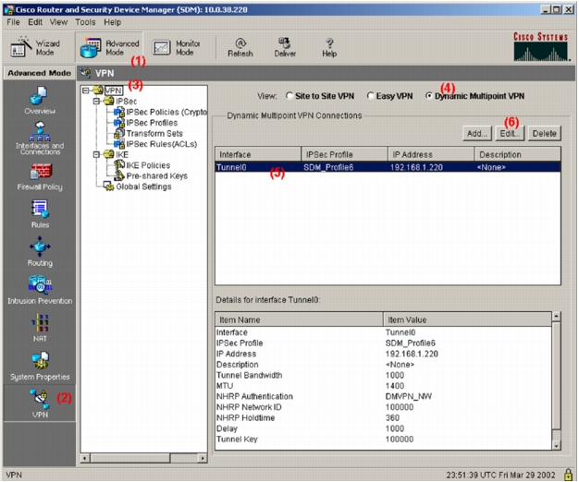Viewport: 579px width, 482px height.
Task: Click the tree panel horizontal scrollbar thumb
Action: tap(130, 458)
